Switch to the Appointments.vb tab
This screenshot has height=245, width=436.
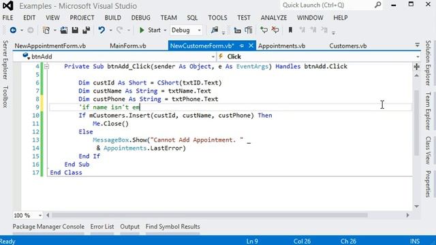pos(281,46)
